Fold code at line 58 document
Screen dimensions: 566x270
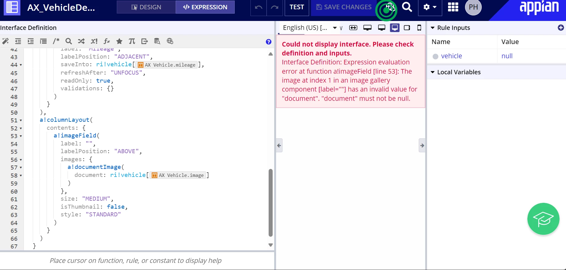[21, 176]
